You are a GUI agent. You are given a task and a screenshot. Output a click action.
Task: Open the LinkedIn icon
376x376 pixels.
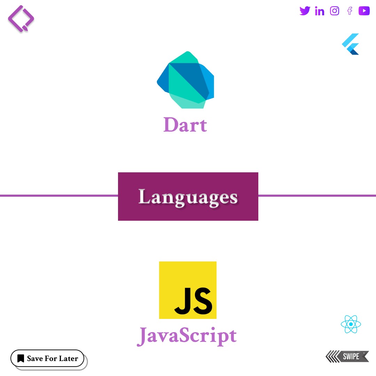tap(319, 11)
